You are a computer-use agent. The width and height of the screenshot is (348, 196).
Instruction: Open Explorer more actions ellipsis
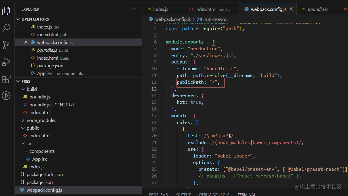133,9
